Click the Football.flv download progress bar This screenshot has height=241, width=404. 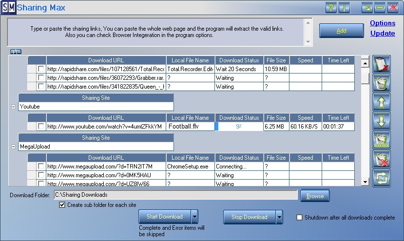pyautogui.click(x=239, y=127)
